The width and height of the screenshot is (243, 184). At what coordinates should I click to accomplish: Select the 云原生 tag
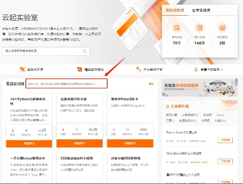click(170, 121)
